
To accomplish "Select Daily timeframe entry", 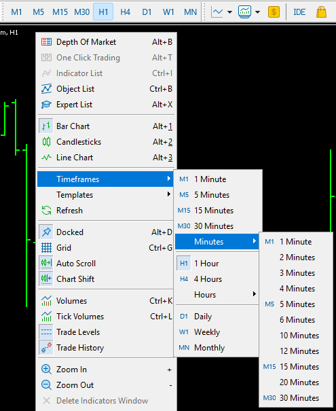I will (217, 317).
